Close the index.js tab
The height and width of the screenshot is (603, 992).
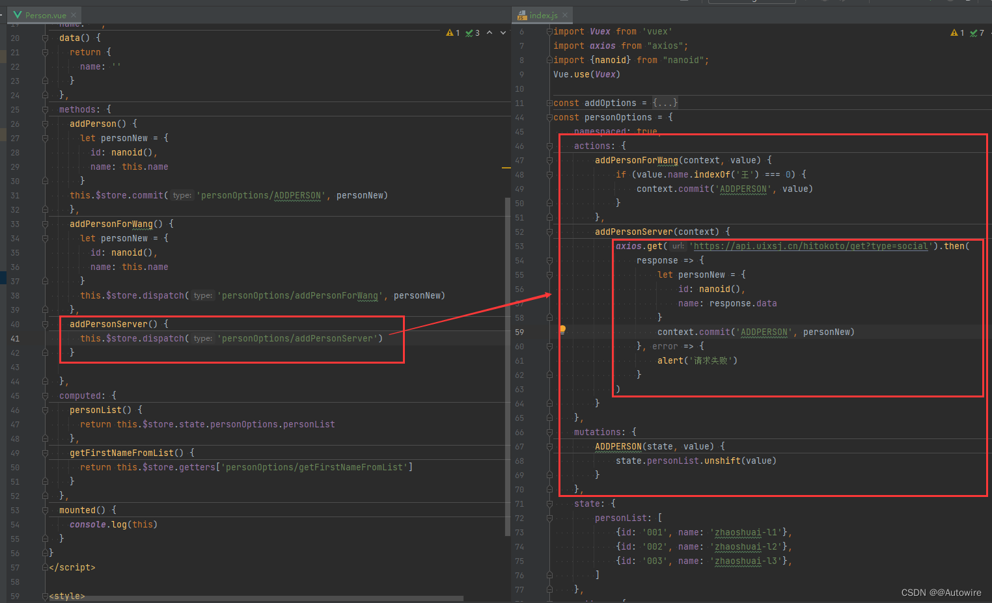point(565,15)
